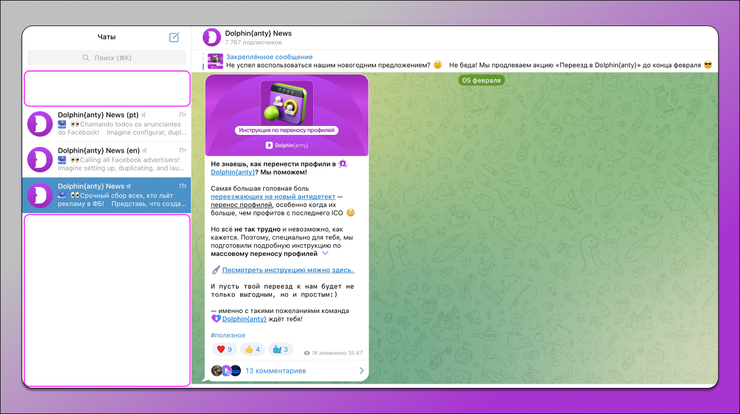Image resolution: width=740 pixels, height=414 pixels.
Task: Click inside the Поиск search field
Action: (x=106, y=58)
